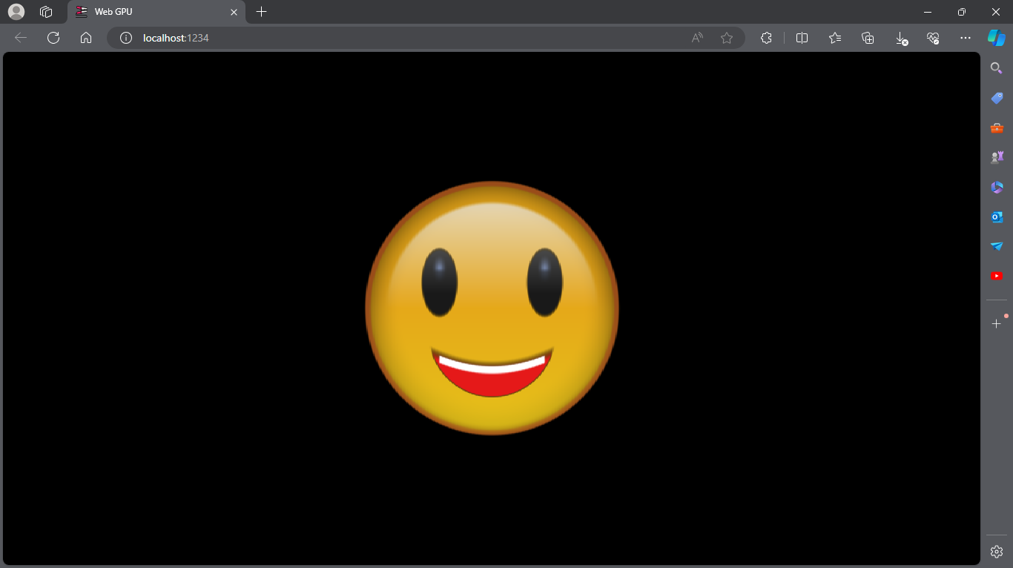Open Browser essentials
The width and height of the screenshot is (1013, 568).
point(933,38)
